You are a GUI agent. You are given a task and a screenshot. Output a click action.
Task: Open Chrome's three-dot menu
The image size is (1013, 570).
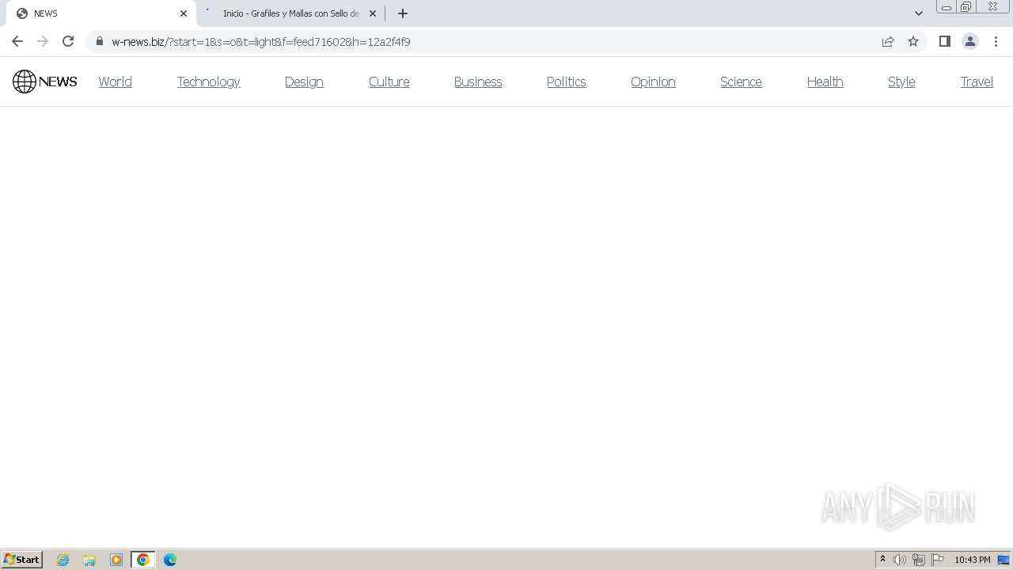pos(996,41)
